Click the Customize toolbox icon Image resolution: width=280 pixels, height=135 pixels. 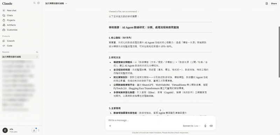coord(4,30)
